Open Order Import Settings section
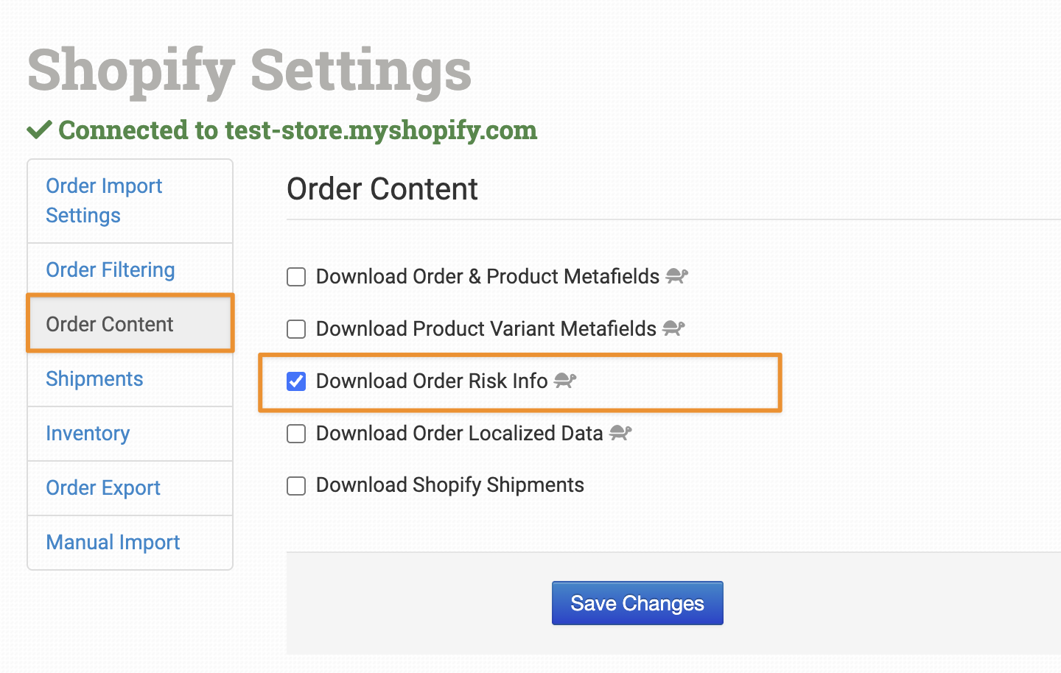1061x673 pixels. point(104,200)
